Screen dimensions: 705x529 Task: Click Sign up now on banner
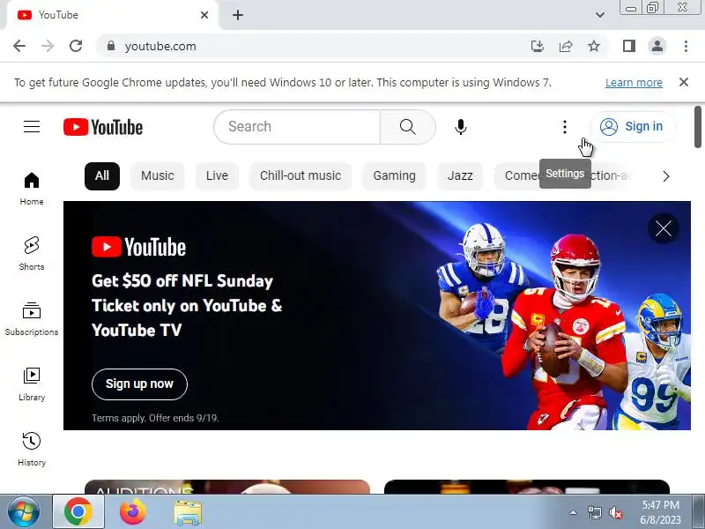[x=139, y=384]
